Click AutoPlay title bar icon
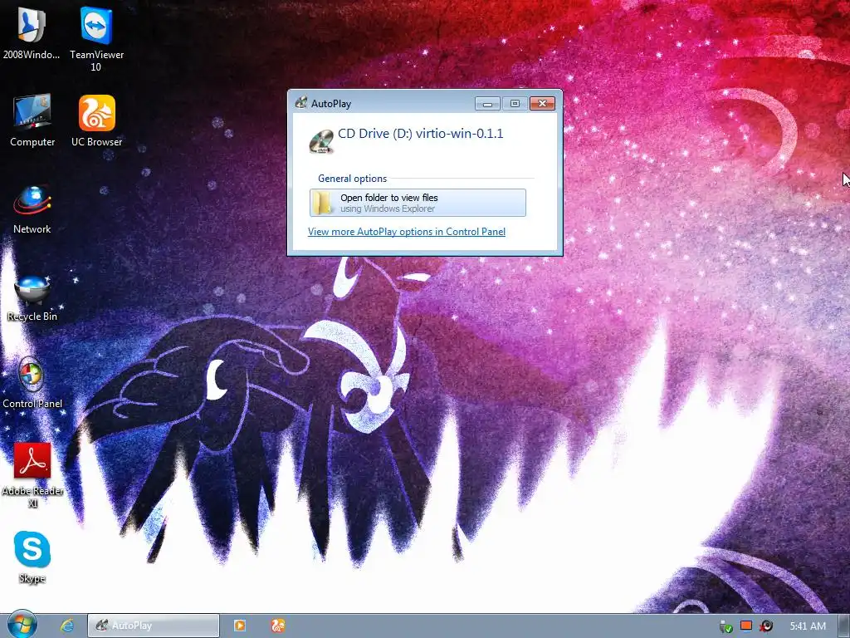Screen dimensions: 850x638 pos(300,102)
